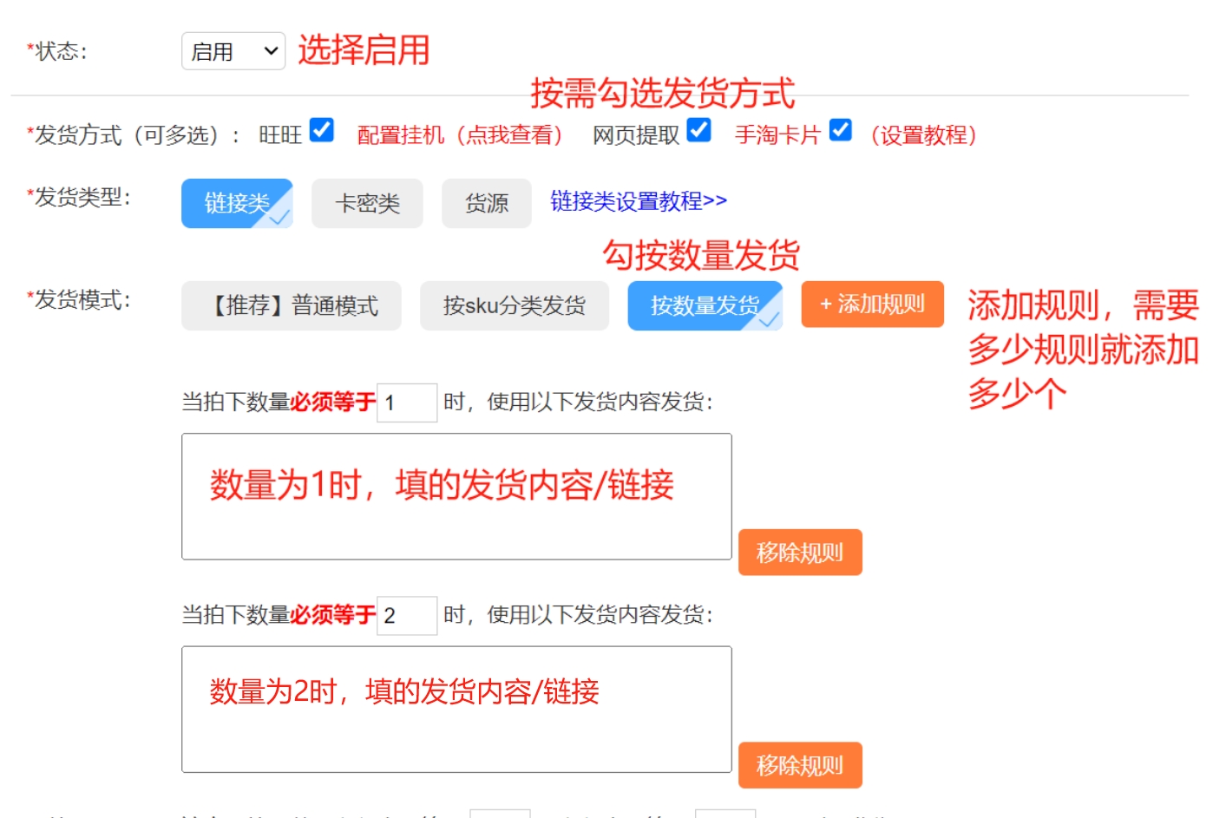Click the second rule's delivery content textarea
This screenshot has width=1226, height=818.
[456, 709]
